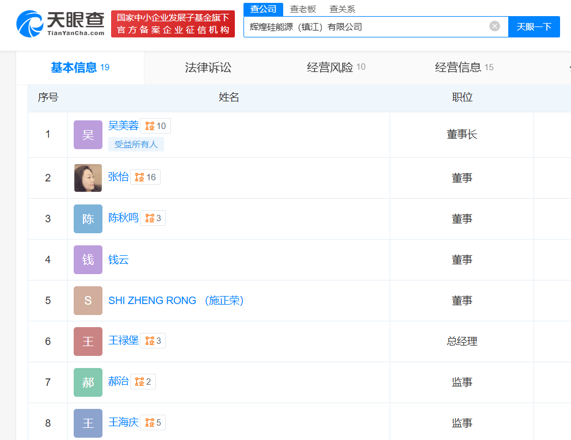Click row number 6
The image size is (571, 440).
tap(48, 342)
